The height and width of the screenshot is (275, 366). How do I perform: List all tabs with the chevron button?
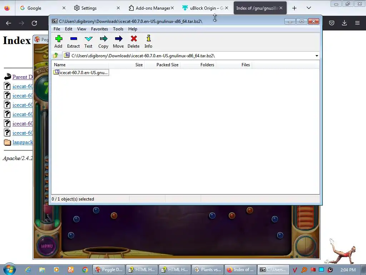coord(309,8)
